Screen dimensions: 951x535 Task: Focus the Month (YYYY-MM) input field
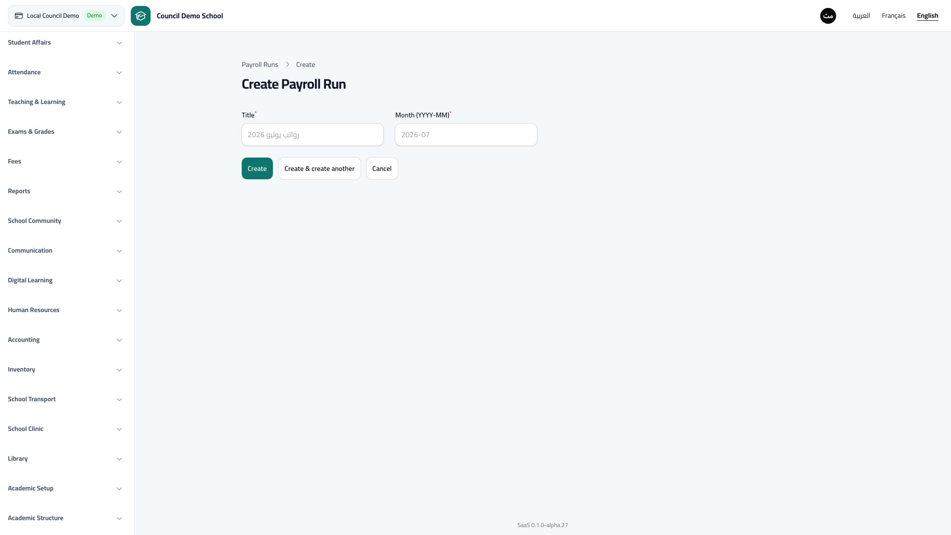pyautogui.click(x=466, y=135)
